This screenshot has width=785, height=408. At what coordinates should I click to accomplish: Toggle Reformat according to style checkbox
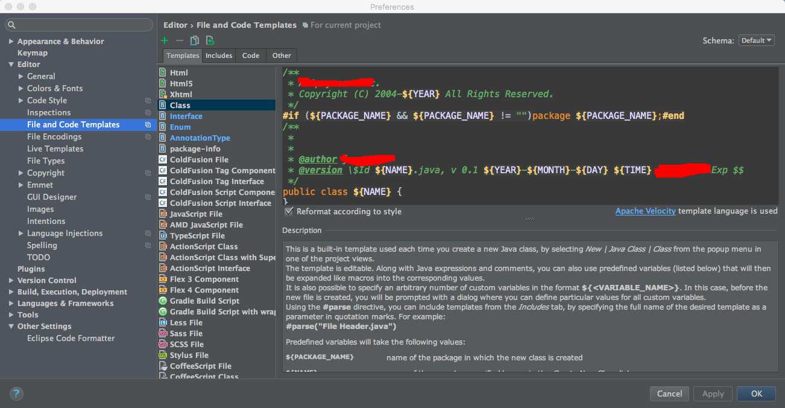pos(289,211)
